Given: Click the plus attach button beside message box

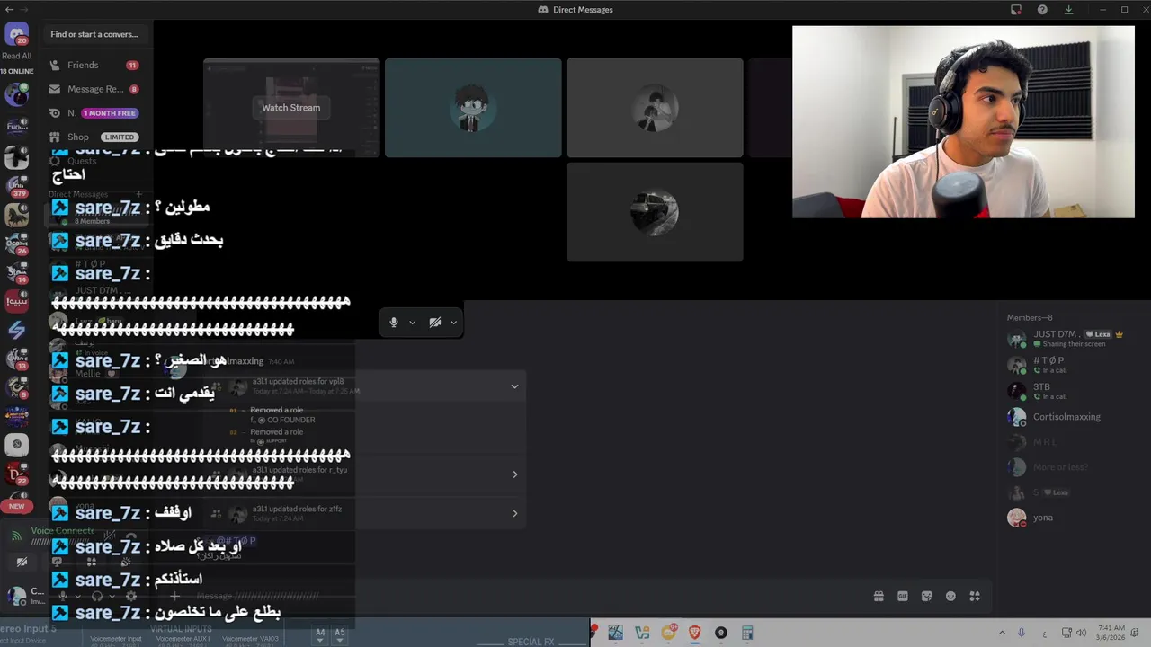Looking at the screenshot, I should [175, 596].
